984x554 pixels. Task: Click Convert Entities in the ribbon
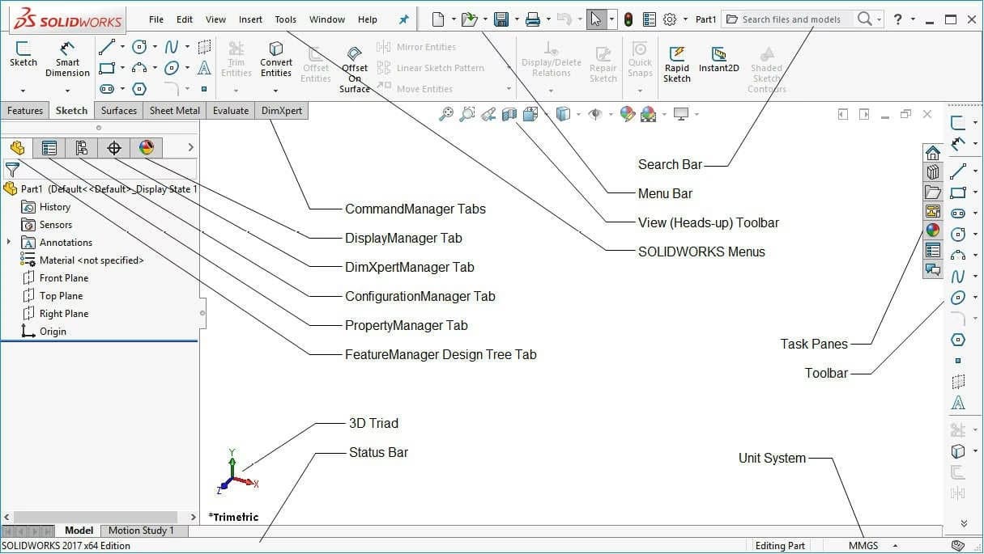point(276,59)
